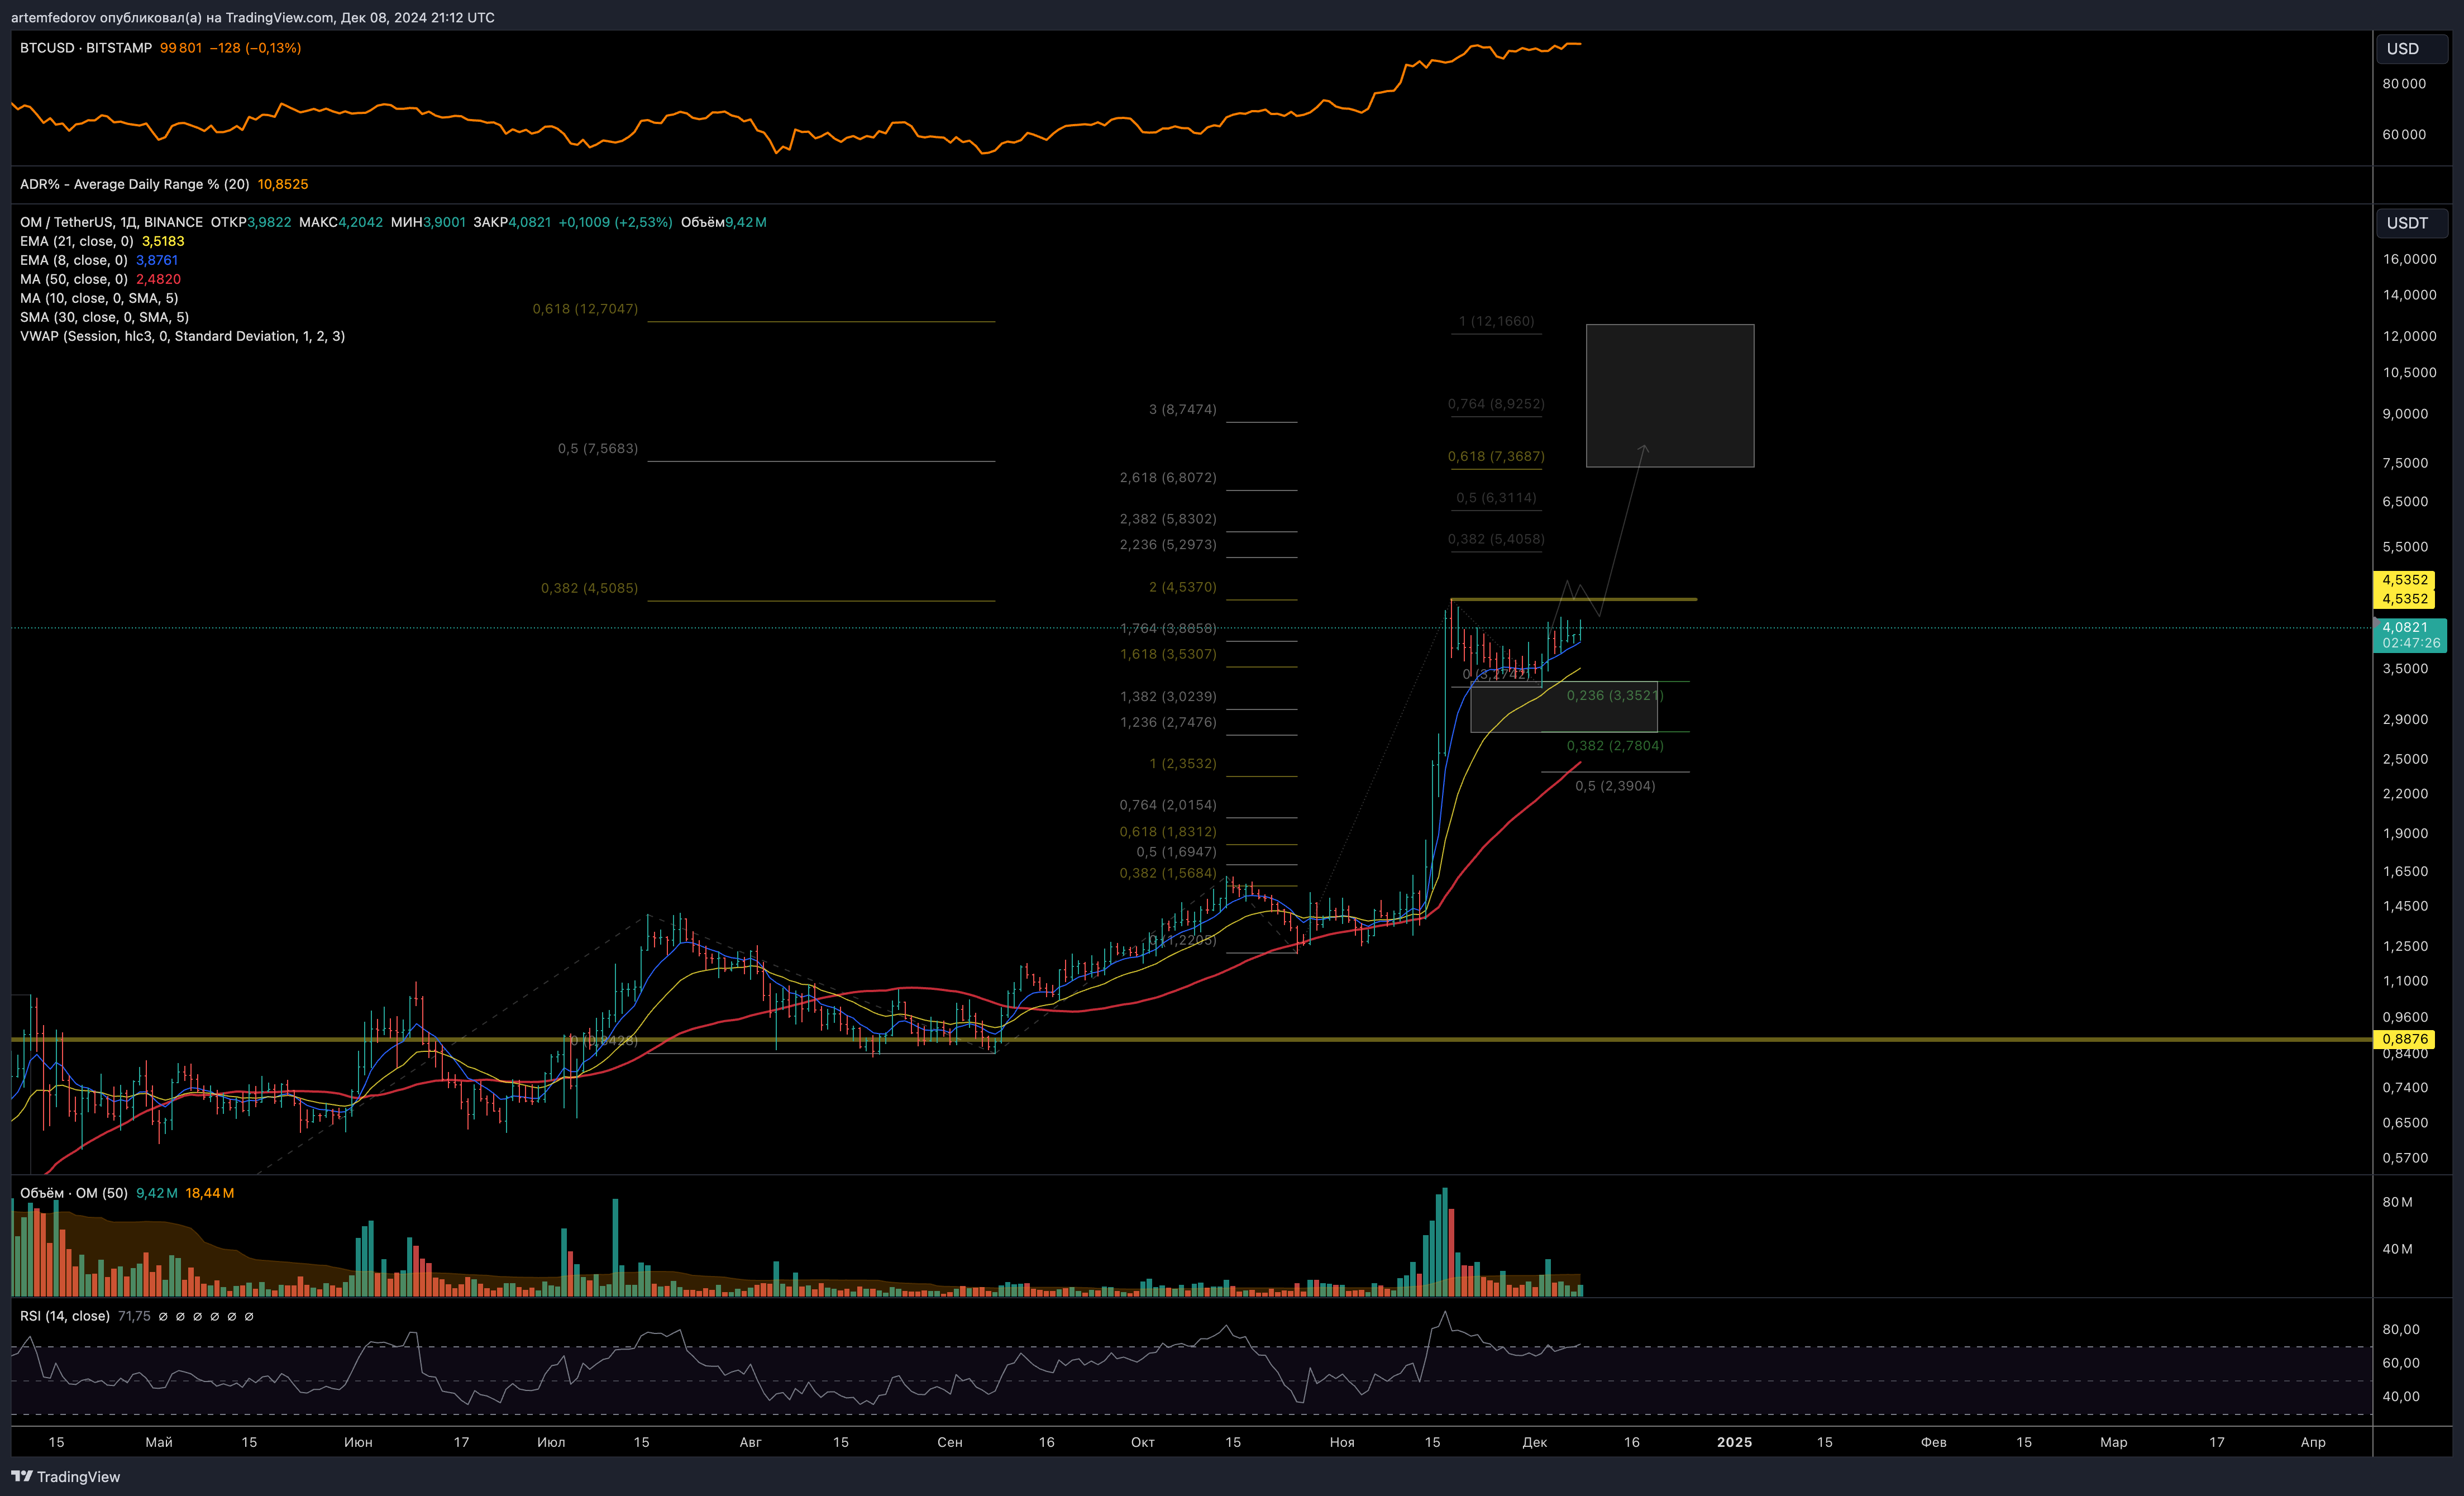Select the Объём · OM (50) volume legend
2464x1496 pixels.
(73, 1193)
